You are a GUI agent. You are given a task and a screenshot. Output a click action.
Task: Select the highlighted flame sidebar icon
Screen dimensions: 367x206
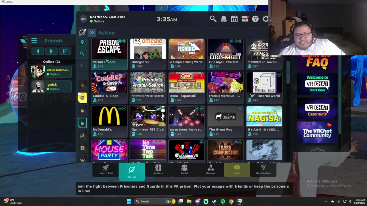(82, 123)
